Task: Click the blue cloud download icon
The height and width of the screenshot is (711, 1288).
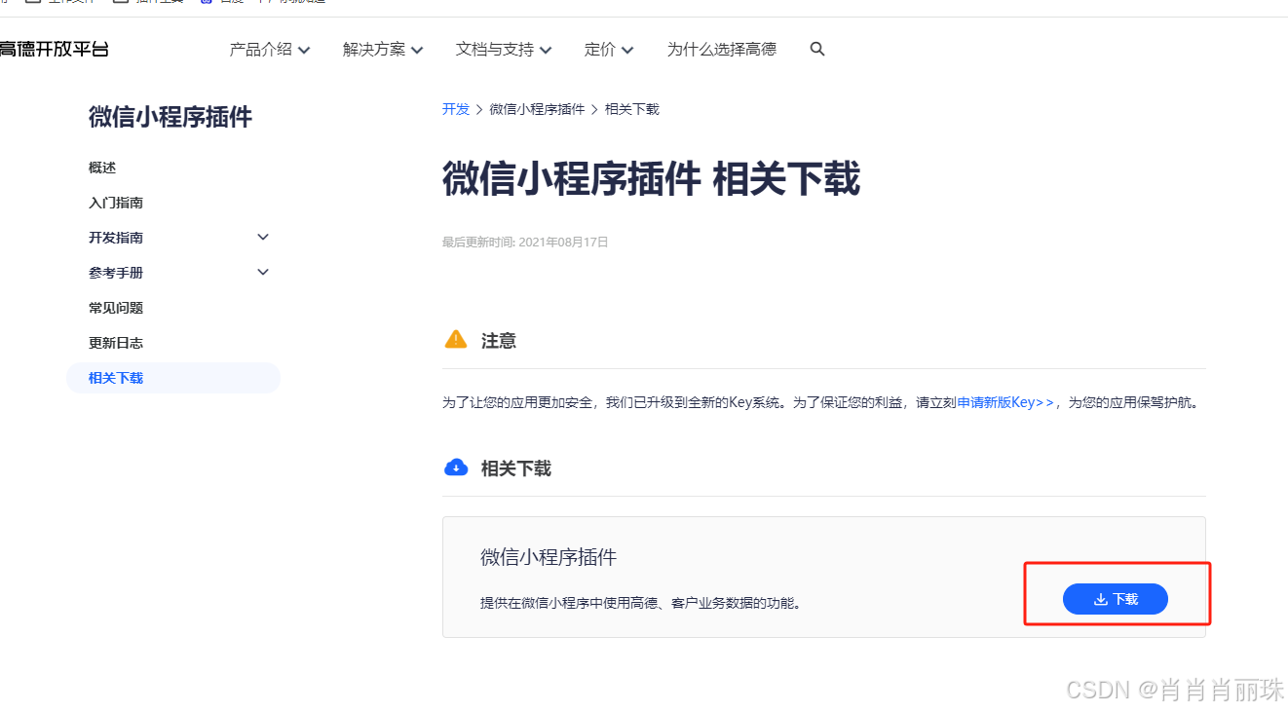Action: coord(455,468)
